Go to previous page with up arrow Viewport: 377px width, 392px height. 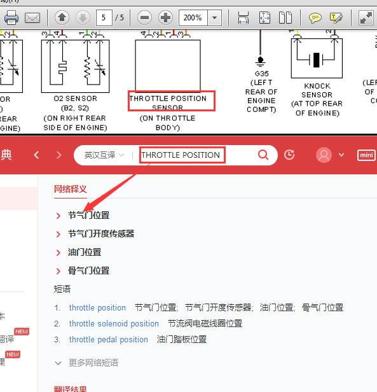point(62,18)
